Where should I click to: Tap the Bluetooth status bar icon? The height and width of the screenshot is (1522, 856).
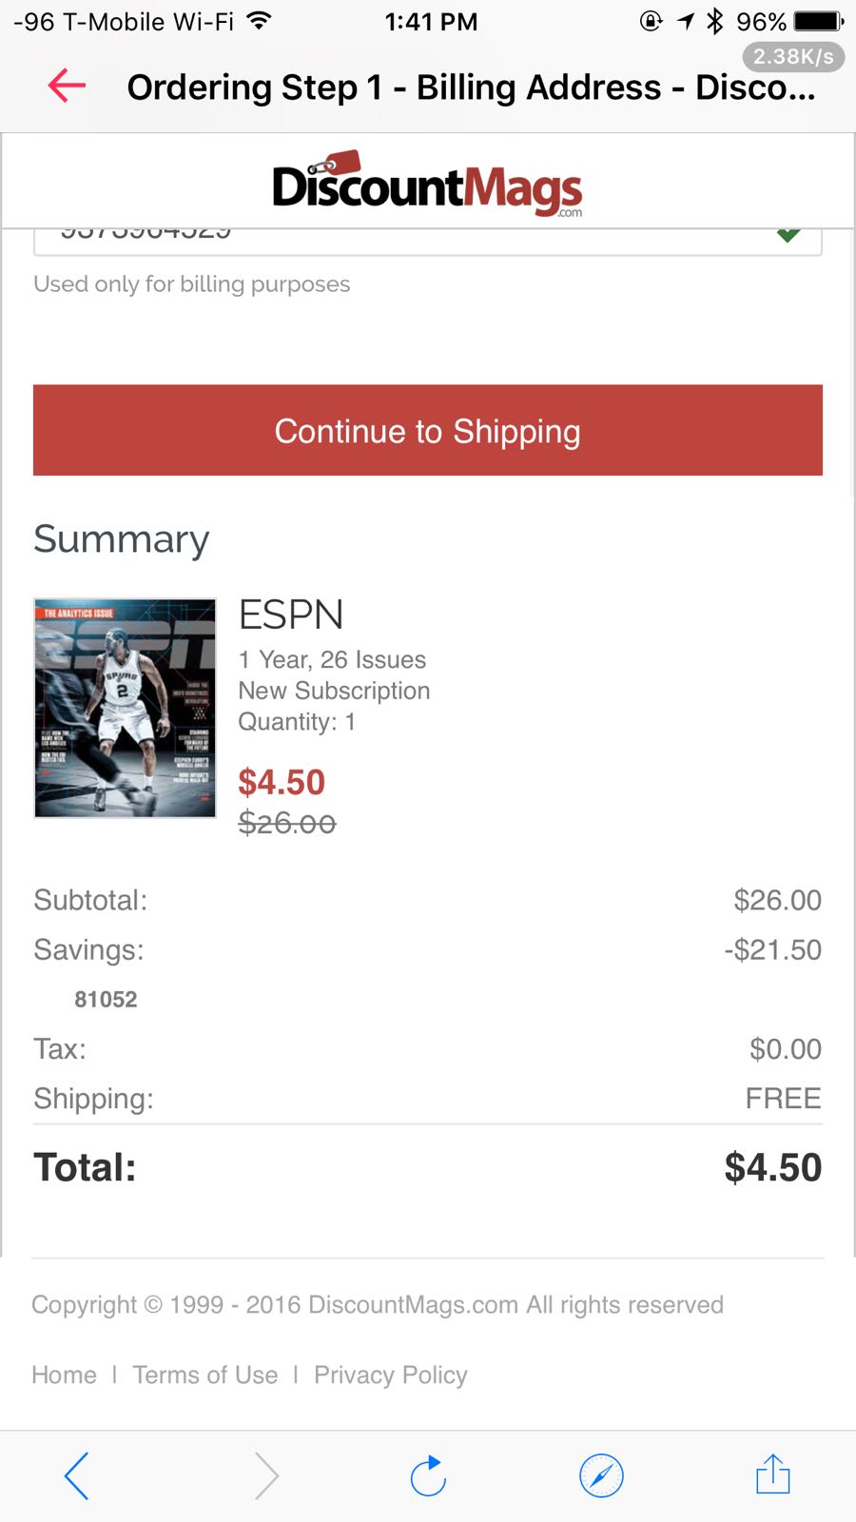point(715,21)
